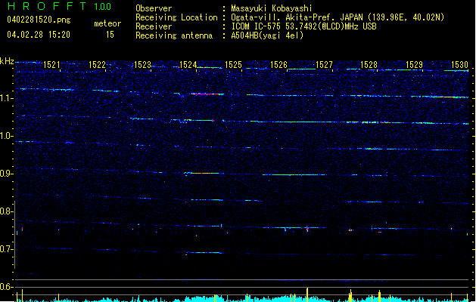Image resolution: width=476 pixels, height=302 pixels.
Task: Click the observer name Masayuki Kobayashi
Action: click(272, 8)
